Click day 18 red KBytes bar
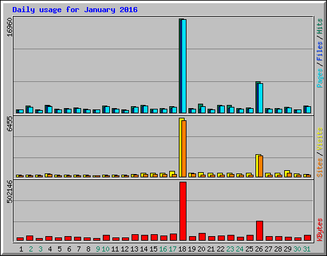Image resolution: width=327 pixels, height=256 pixels. pos(183,211)
